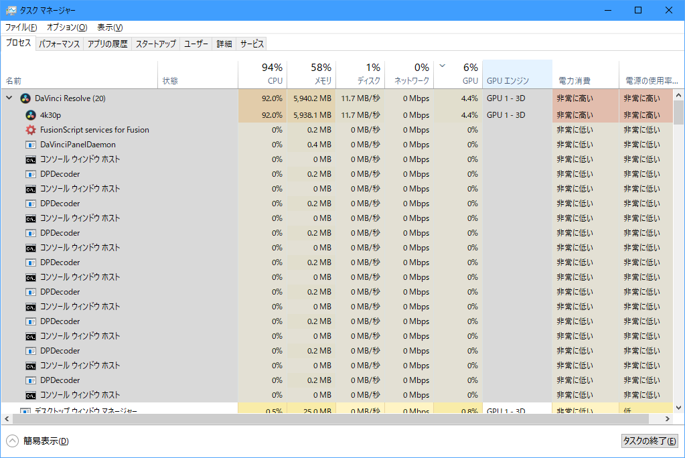The width and height of the screenshot is (685, 458).
Task: Click the horizontal scrollbar thumb
Action: click(331, 418)
